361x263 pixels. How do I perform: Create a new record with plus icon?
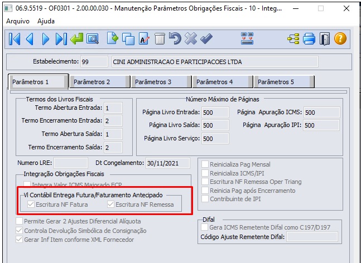(x=113, y=38)
